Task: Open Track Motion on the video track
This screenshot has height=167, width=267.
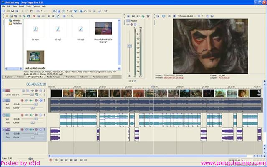Action: pos(28,91)
